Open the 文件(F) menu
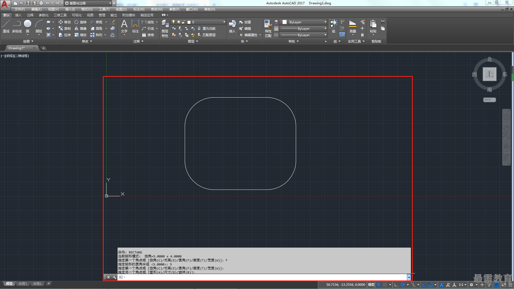514x289 pixels. tap(20, 9)
